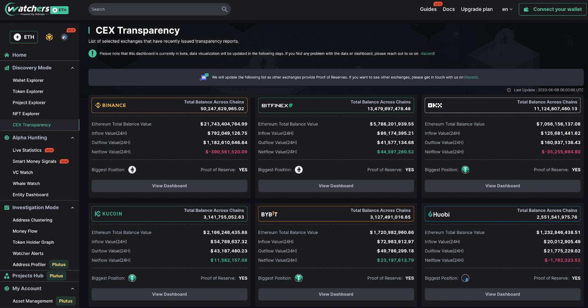Viewport: 588px width, 308px height.
Task: Click the My Account icon
Action: 7,289
